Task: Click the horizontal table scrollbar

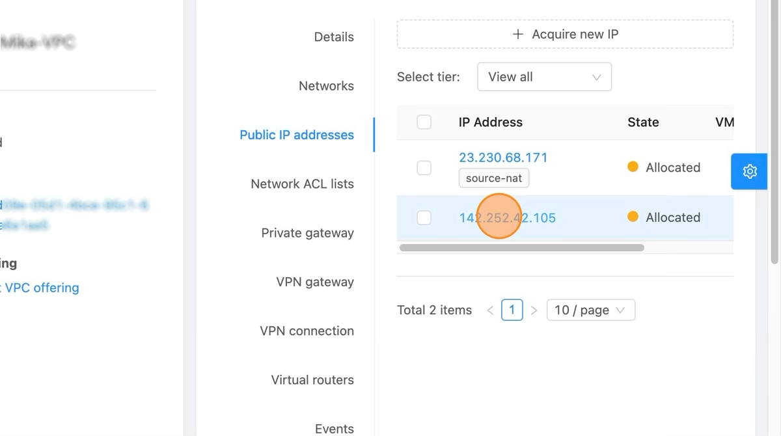Action: 521,248
